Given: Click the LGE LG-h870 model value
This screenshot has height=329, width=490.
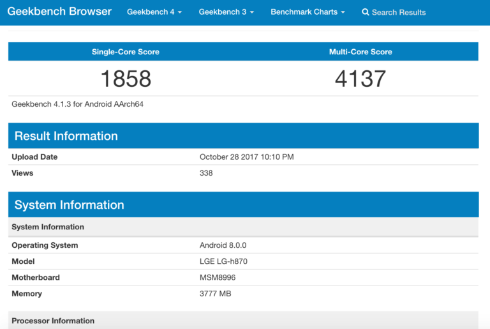Looking at the screenshot, I should click(225, 261).
